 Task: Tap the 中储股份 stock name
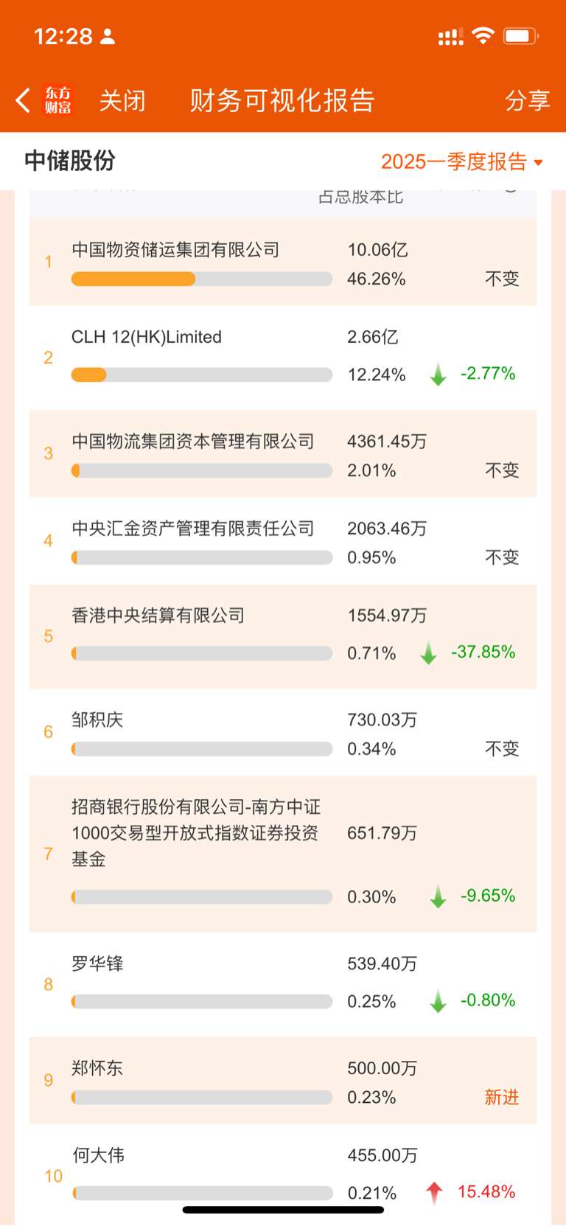[70, 161]
